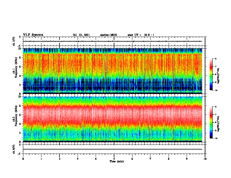Click the "-10" label on ch.2 color scale
This screenshot has height=178, width=231.
click(216, 138)
